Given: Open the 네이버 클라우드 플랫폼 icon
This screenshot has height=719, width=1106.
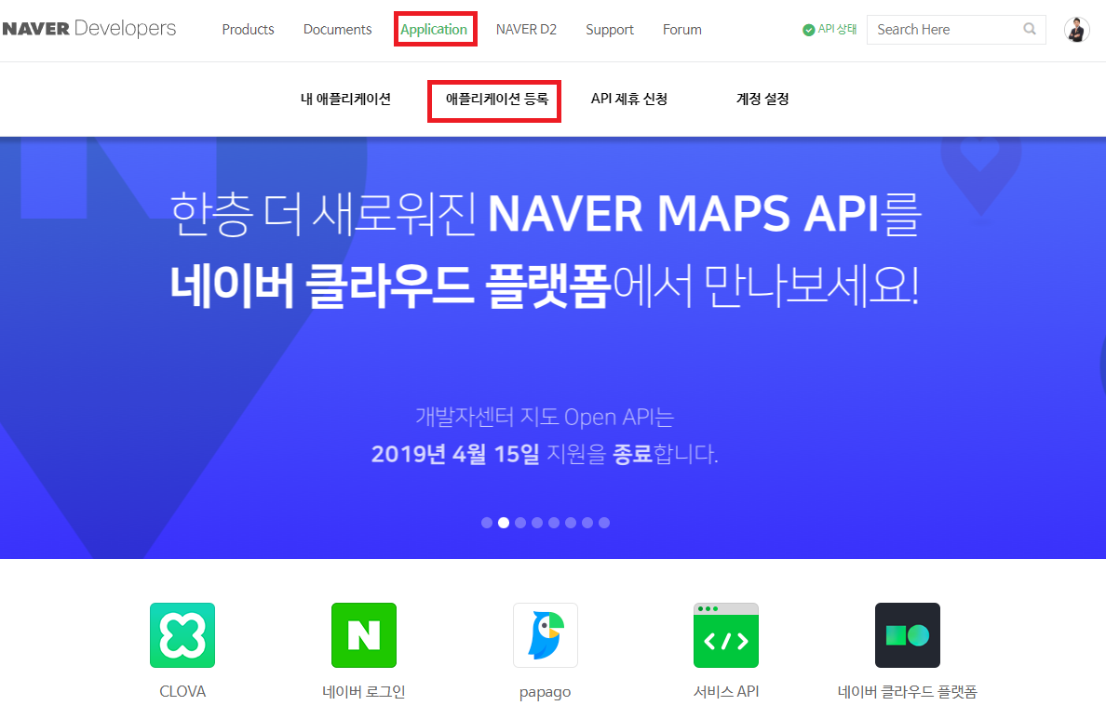Looking at the screenshot, I should [907, 635].
